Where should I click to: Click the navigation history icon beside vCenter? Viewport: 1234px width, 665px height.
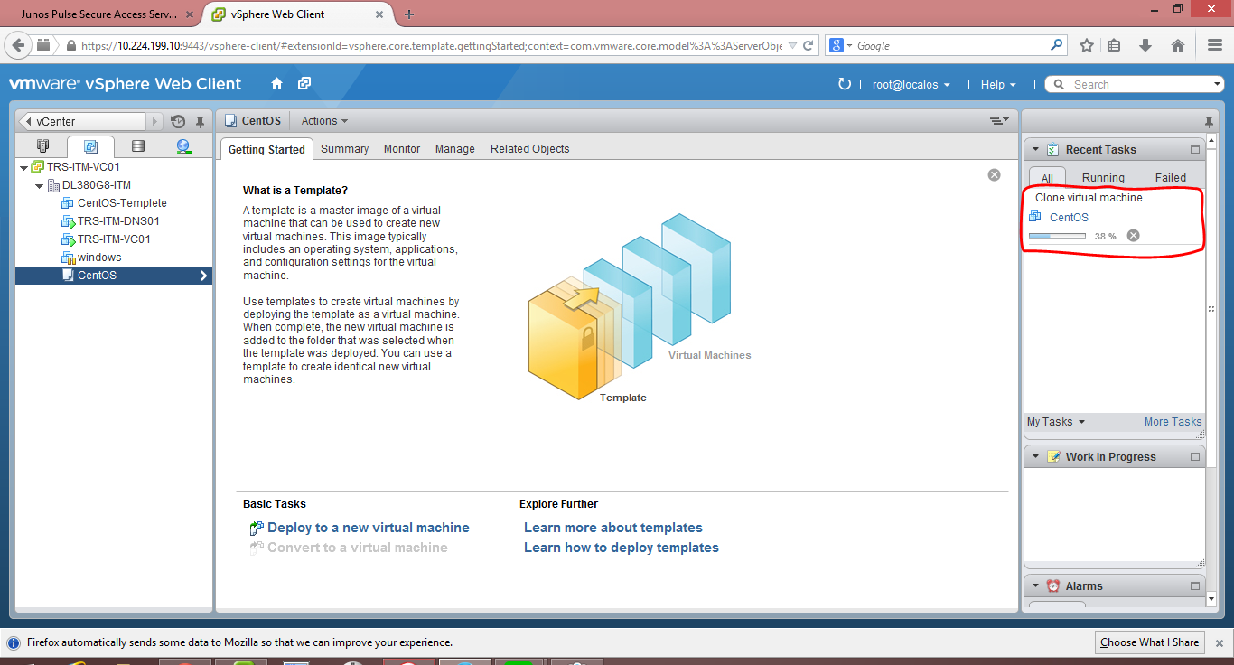(178, 121)
